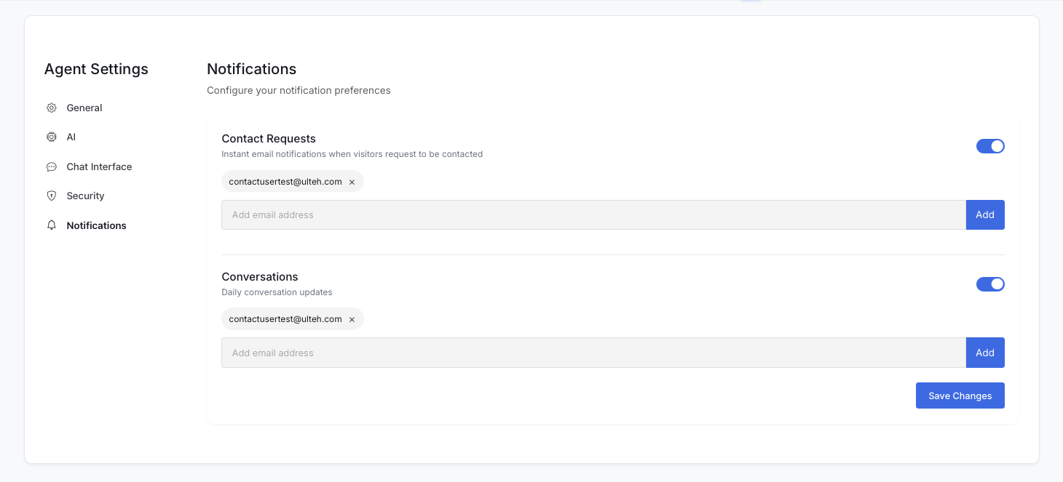Click the speech bubble icon for Chat Interface

(51, 166)
